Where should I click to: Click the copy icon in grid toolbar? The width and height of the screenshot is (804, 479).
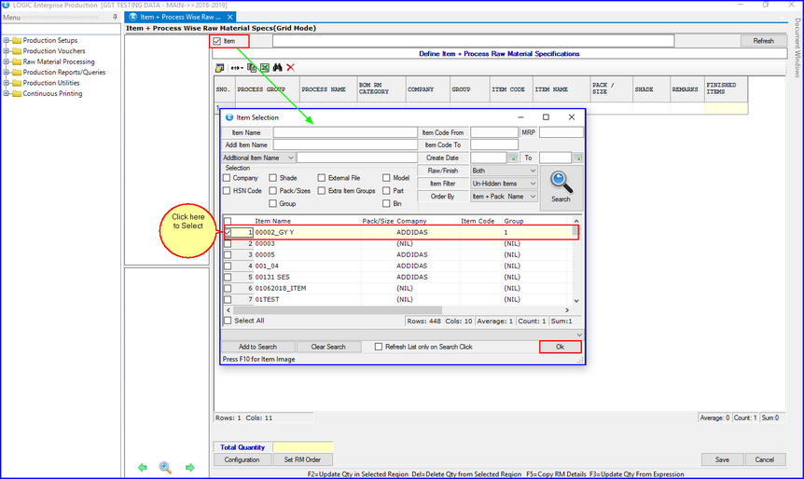coord(252,68)
